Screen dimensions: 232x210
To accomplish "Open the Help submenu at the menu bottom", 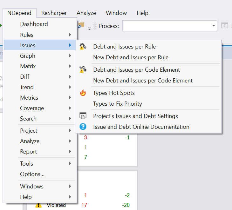I will pyautogui.click(x=40, y=197).
